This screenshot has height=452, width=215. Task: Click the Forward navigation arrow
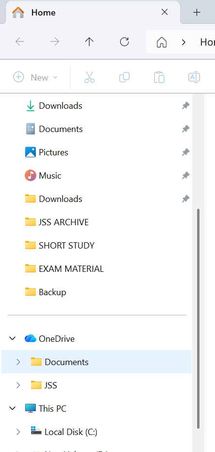click(x=55, y=42)
